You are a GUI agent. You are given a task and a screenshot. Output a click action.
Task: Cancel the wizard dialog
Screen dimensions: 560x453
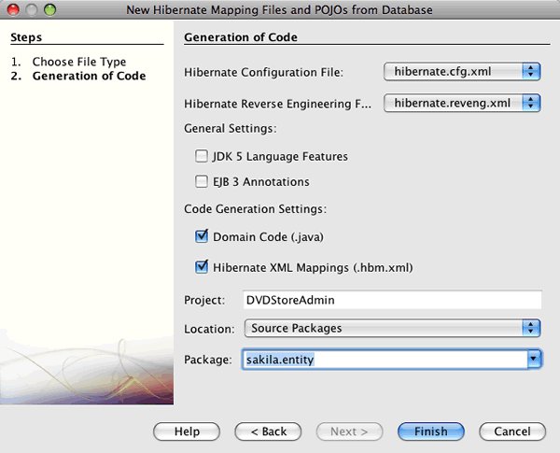pos(512,432)
